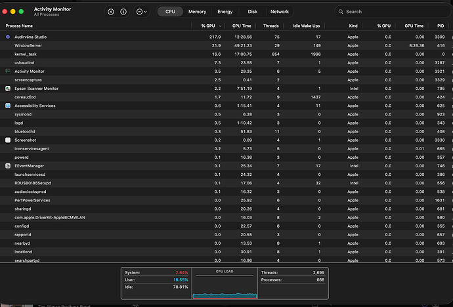Click the EEventManager process icon
The height and width of the screenshot is (307, 453).
click(x=8, y=166)
